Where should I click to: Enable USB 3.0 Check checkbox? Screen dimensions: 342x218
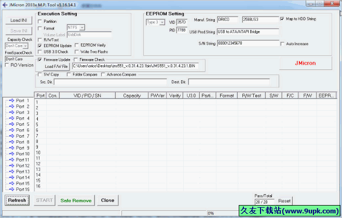point(39,52)
